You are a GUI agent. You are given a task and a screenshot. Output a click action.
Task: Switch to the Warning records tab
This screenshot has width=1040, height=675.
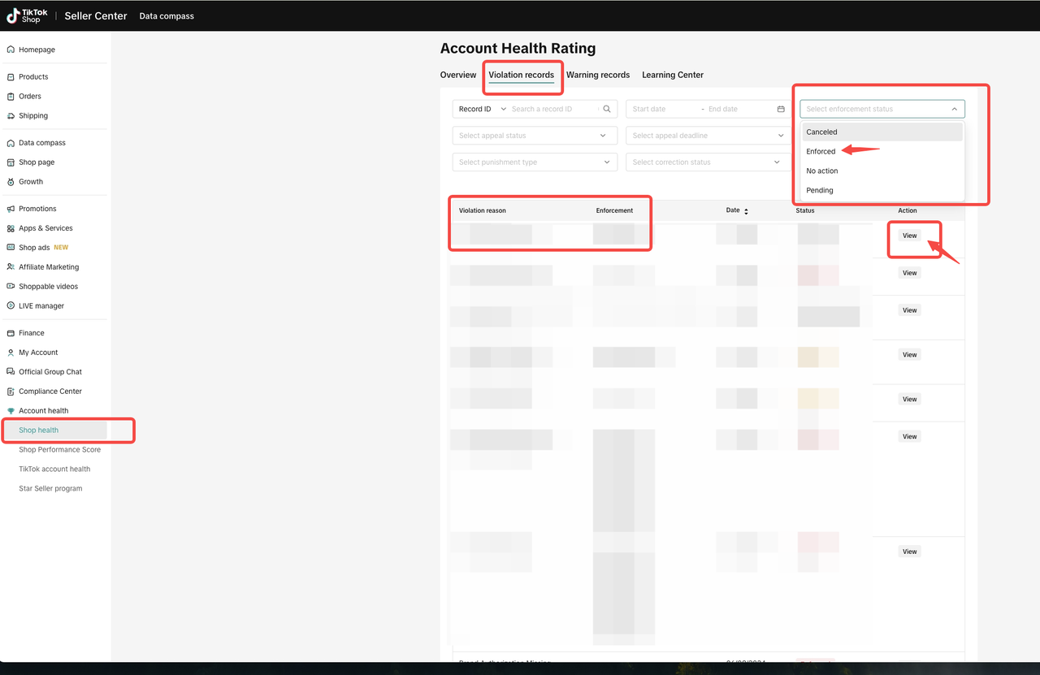(x=597, y=75)
